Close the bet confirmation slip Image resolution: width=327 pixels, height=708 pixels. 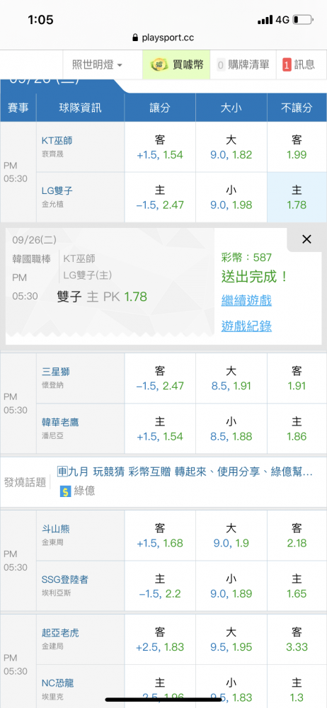(306, 239)
